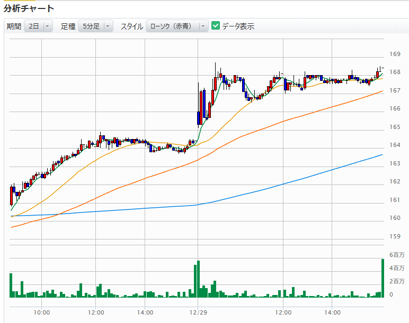Click the データ表示 label text

(238, 26)
